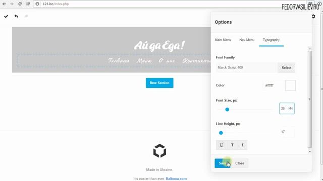Click the Select font button
The image size is (323, 181).
[x=286, y=67]
